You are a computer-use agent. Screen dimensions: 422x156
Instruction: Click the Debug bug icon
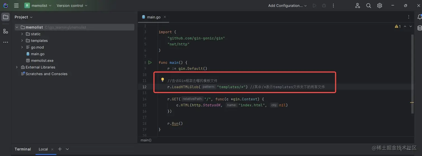coord(324,6)
